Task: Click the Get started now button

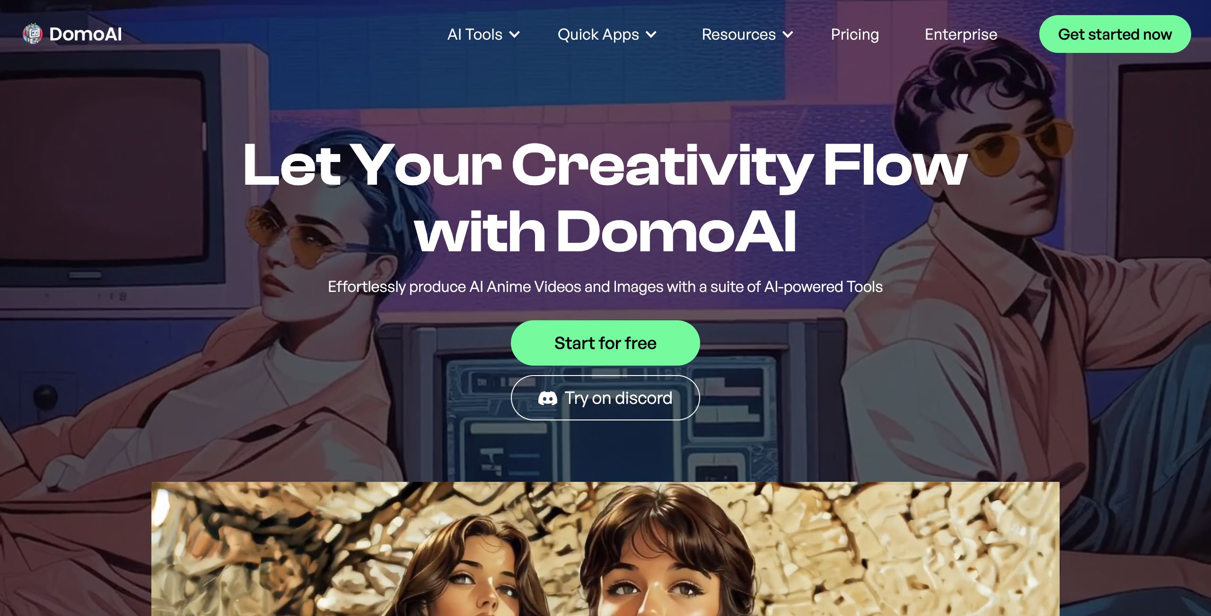Action: point(1115,34)
